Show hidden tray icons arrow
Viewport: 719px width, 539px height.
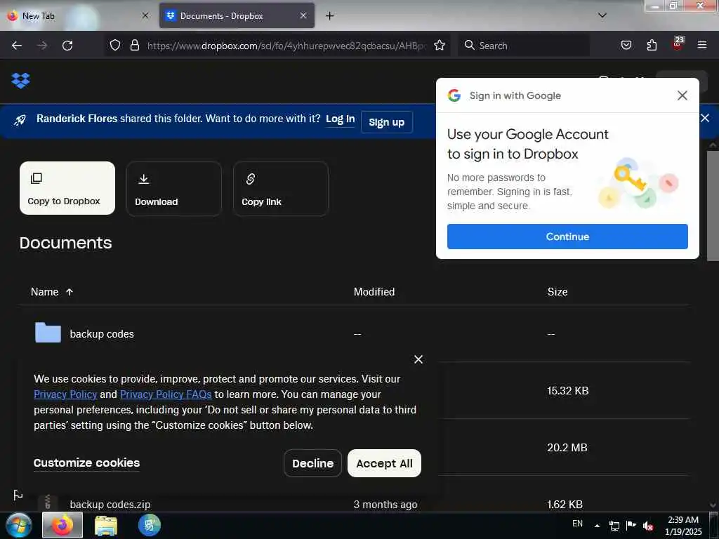pos(597,526)
